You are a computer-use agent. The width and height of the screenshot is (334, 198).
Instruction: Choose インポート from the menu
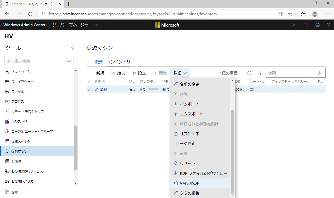click(200, 104)
